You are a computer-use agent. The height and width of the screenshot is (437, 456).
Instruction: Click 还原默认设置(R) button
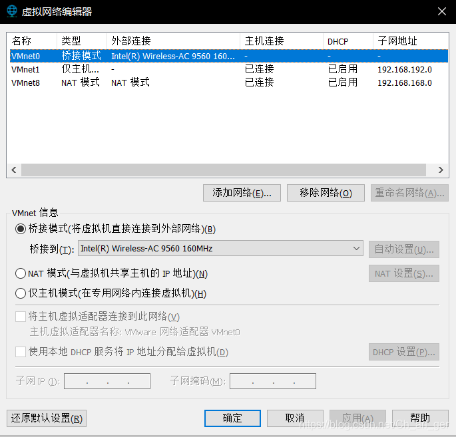[x=47, y=418]
